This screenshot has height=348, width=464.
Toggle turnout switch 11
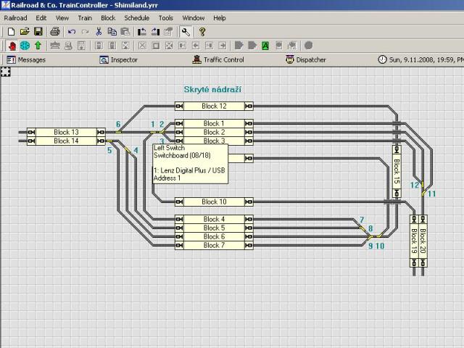[x=423, y=194]
